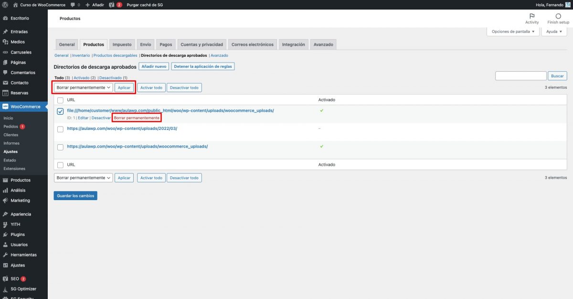Toggle the select-all checkbox in table header
The height and width of the screenshot is (299, 573).
[60, 100]
